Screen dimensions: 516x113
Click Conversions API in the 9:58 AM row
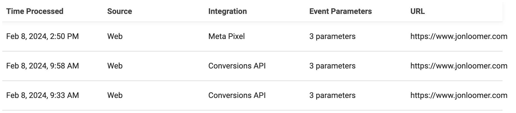pos(237,66)
